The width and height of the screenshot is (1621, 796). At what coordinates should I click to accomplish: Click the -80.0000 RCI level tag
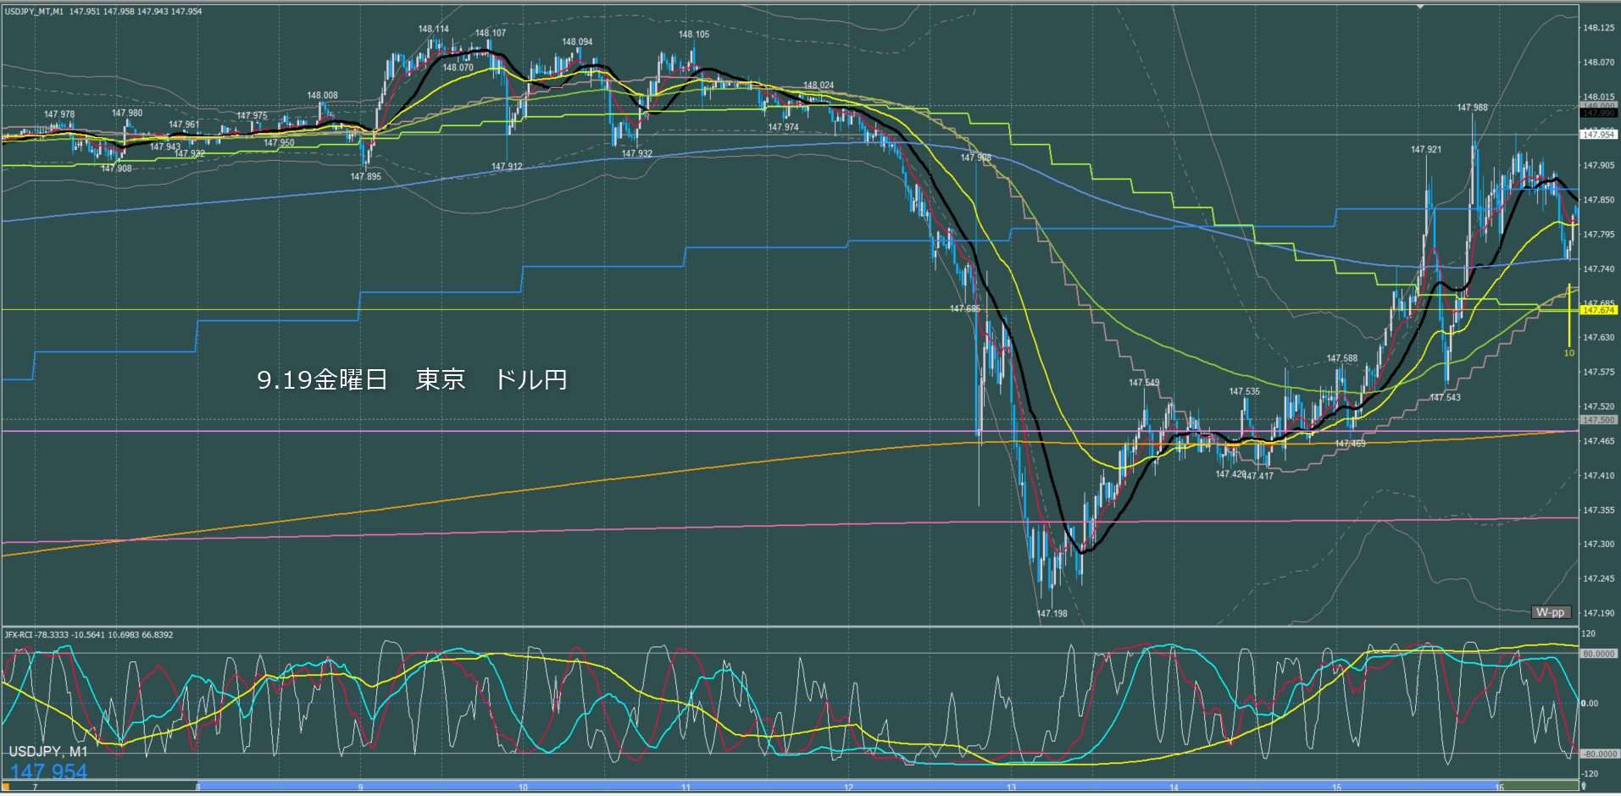pos(1598,754)
